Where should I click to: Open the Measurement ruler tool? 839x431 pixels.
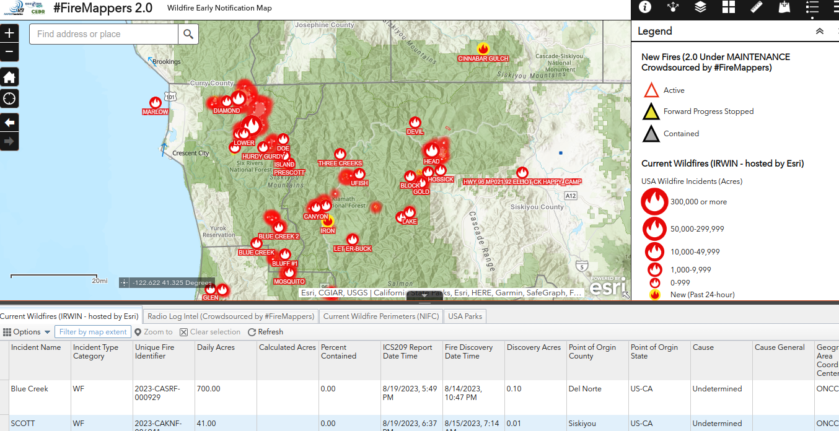pyautogui.click(x=757, y=7)
